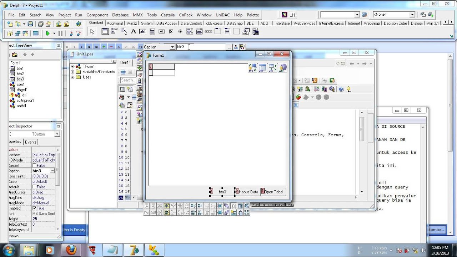Click the btn3 caption input field

201,47
